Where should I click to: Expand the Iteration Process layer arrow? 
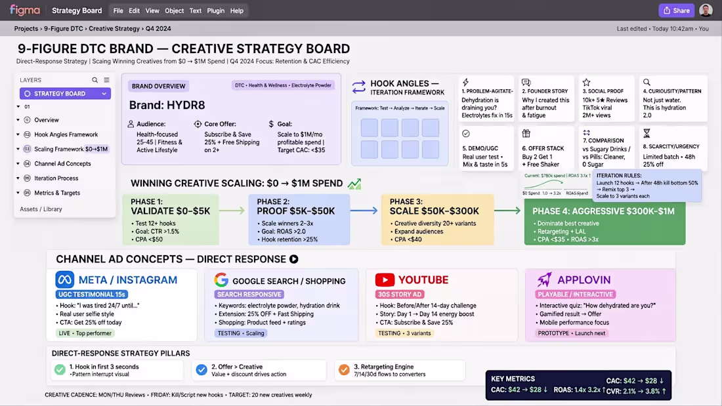(x=18, y=178)
